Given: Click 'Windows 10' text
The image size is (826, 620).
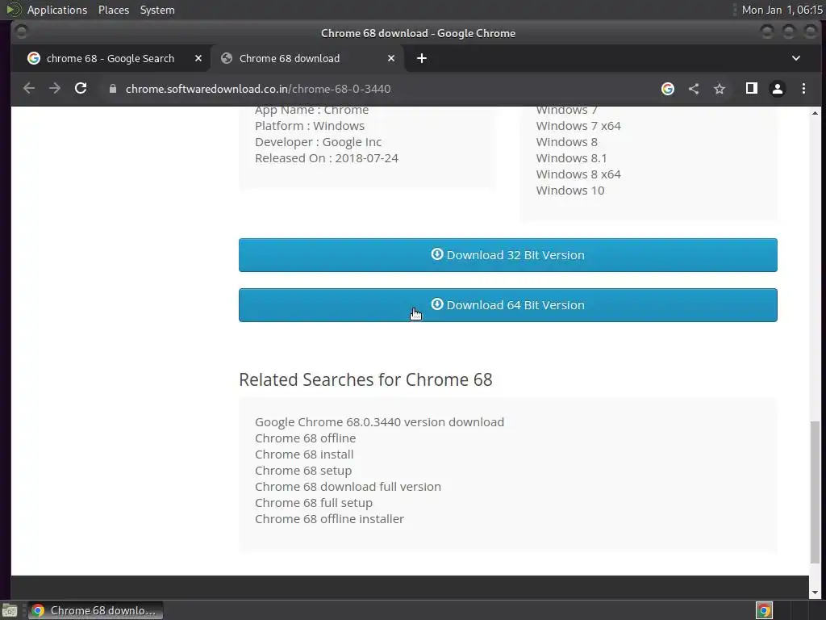Looking at the screenshot, I should pos(570,191).
